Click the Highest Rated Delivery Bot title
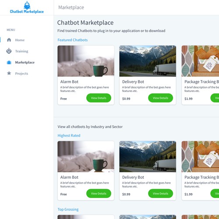The image size is (219, 219). [133, 177]
